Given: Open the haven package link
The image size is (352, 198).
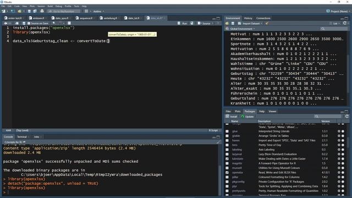Looking at the screenshot, I should (236, 141).
